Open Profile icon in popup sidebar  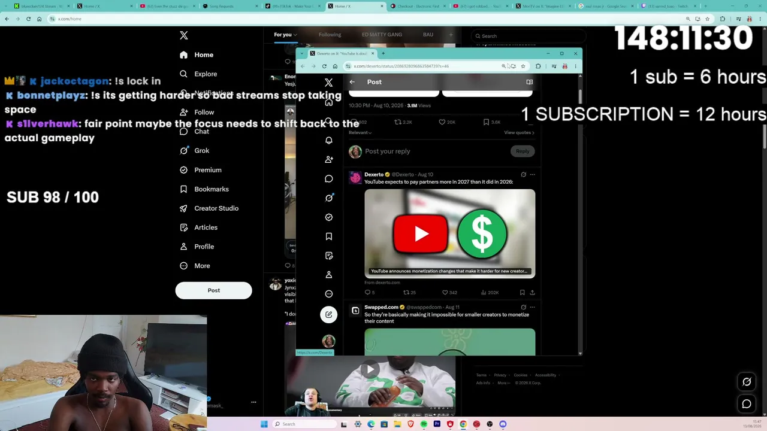point(328,275)
